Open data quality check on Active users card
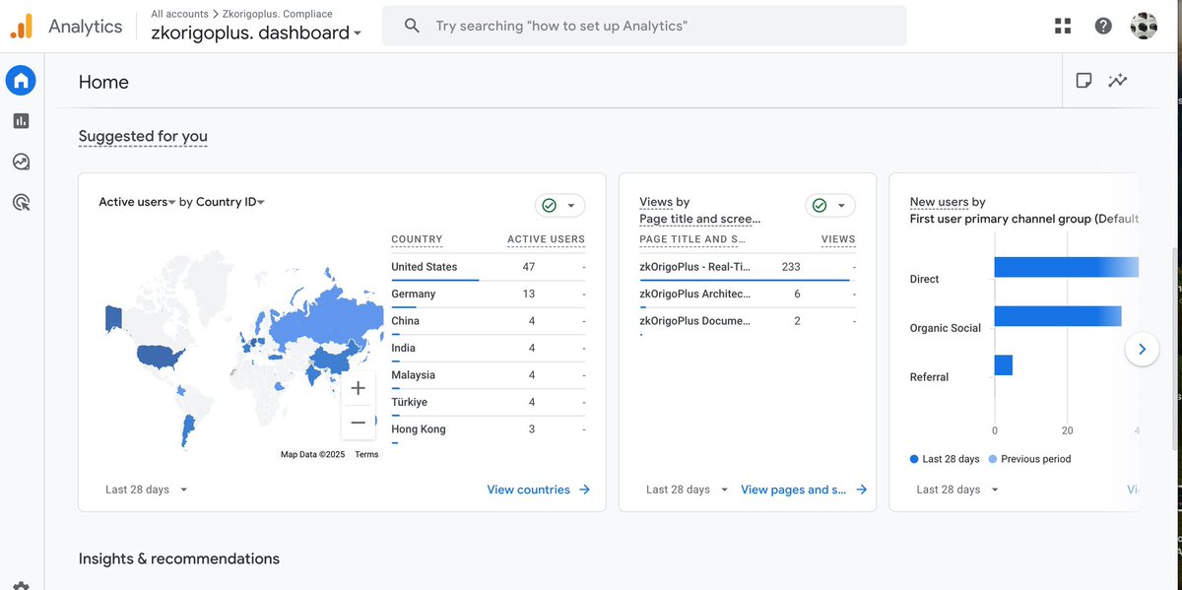The height and width of the screenshot is (590, 1182). pos(560,205)
